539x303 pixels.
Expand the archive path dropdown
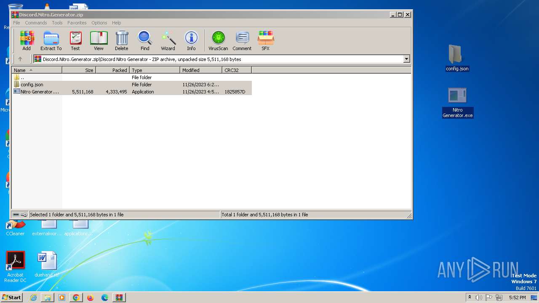tap(406, 59)
